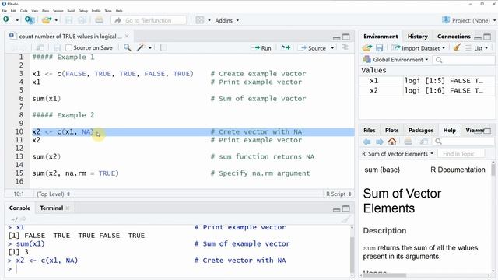Click the Source button

(x=313, y=48)
